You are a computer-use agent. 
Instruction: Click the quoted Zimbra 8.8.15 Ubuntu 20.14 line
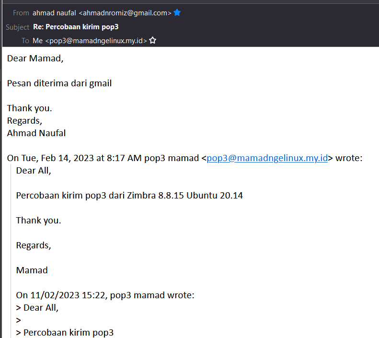129,195
